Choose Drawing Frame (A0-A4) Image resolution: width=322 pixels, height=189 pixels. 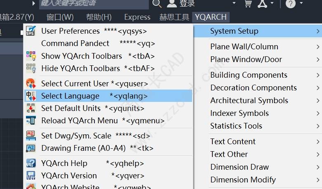pyautogui.click(x=108, y=148)
